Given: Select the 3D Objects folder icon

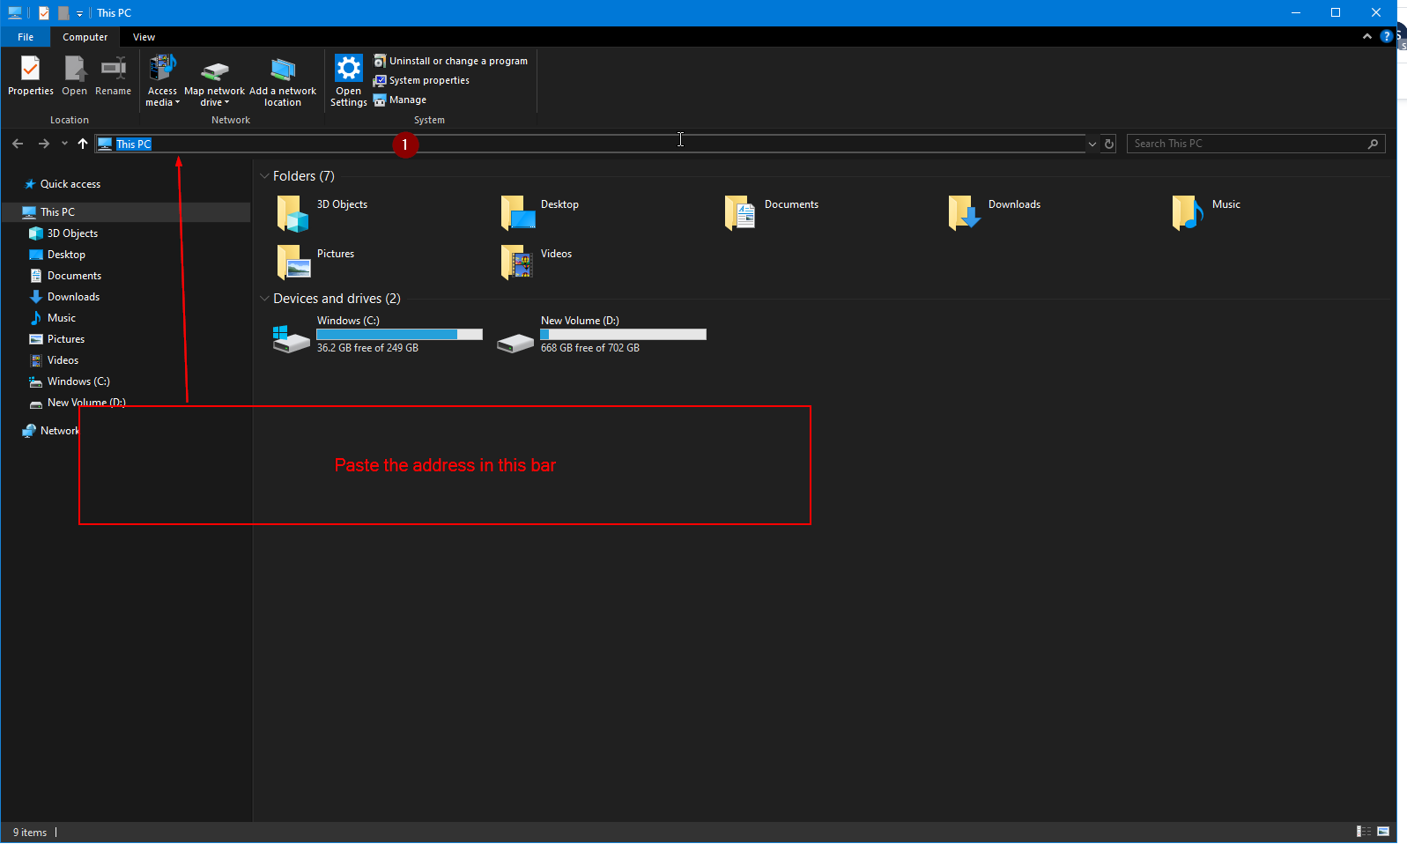Looking at the screenshot, I should tap(293, 213).
